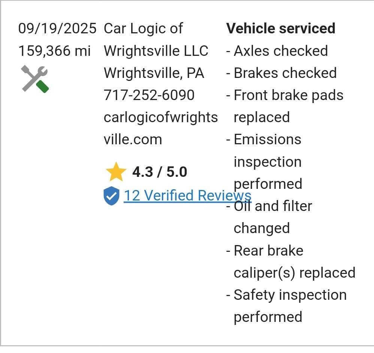This screenshot has height=353, width=374.
Task: Select the Rear brake caliper(s) replaced entry
Action: (294, 262)
